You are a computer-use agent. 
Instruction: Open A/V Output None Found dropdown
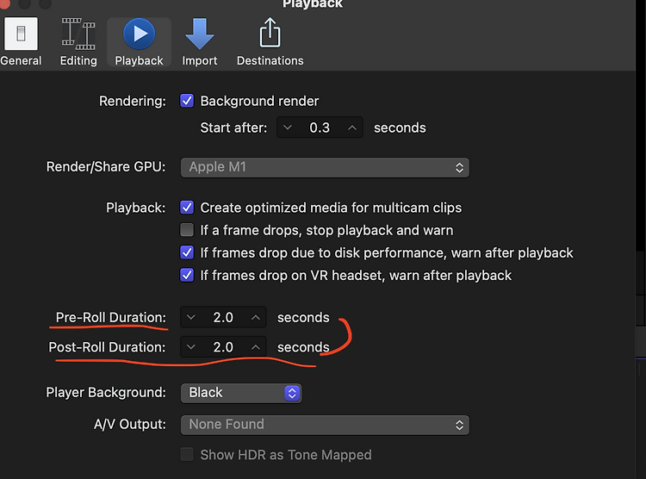click(x=325, y=425)
